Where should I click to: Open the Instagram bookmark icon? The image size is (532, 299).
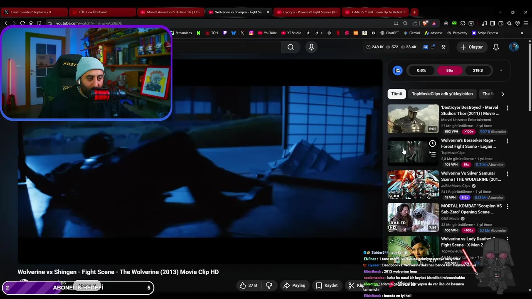251,33
